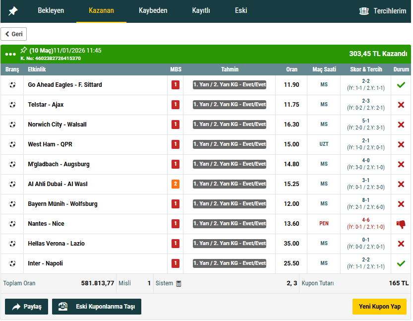
Task: Click the MBS 1 badge for Inter - Napoli
Action: pyautogui.click(x=176, y=263)
